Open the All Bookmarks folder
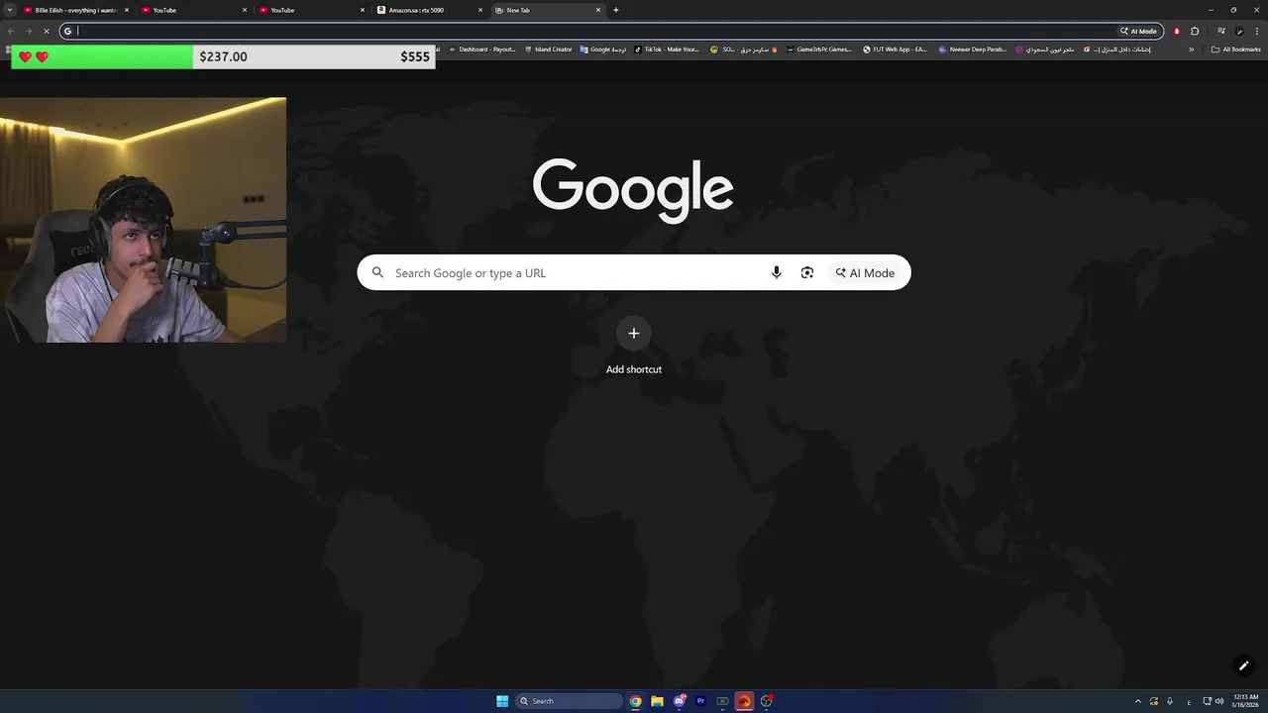 pyautogui.click(x=1235, y=50)
